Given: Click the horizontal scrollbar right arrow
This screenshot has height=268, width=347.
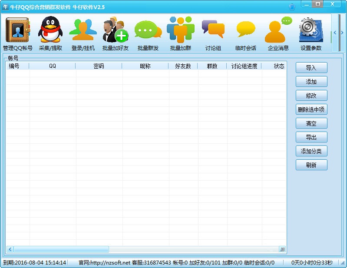Looking at the screenshot, I should pyautogui.click(x=282, y=249).
